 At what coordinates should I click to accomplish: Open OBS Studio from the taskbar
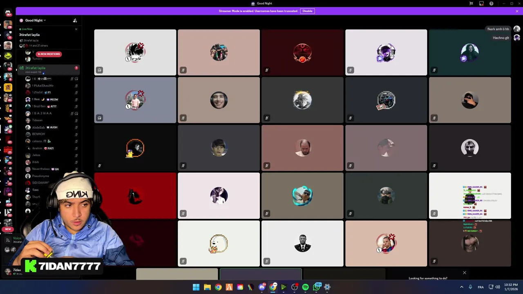point(294,287)
